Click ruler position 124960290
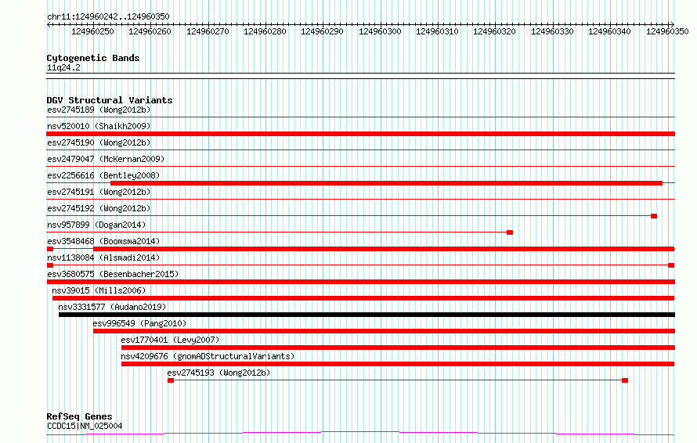This screenshot has width=697, height=443. (323, 31)
